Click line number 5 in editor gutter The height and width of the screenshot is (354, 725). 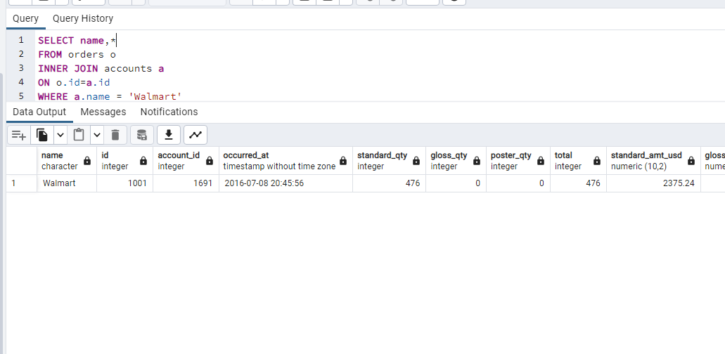point(21,96)
